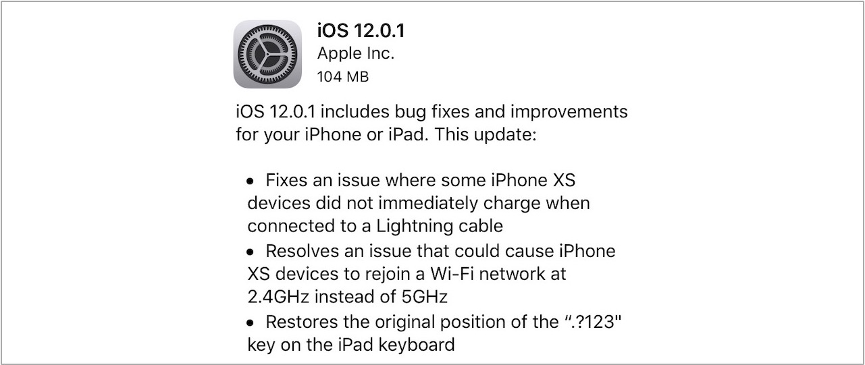Click the 104 MB download size label
Image resolution: width=865 pixels, height=365 pixels.
[343, 77]
